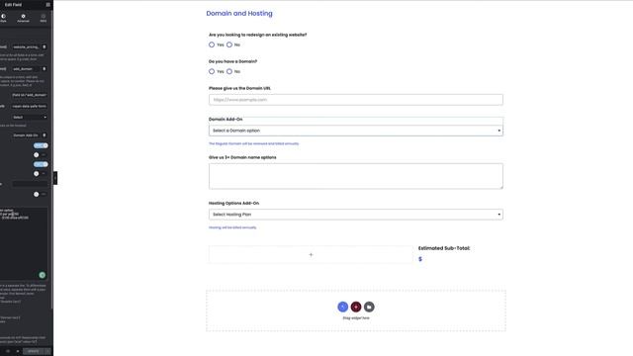Click the plus icon in the empty column
This screenshot has width=633, height=356.
point(311,255)
